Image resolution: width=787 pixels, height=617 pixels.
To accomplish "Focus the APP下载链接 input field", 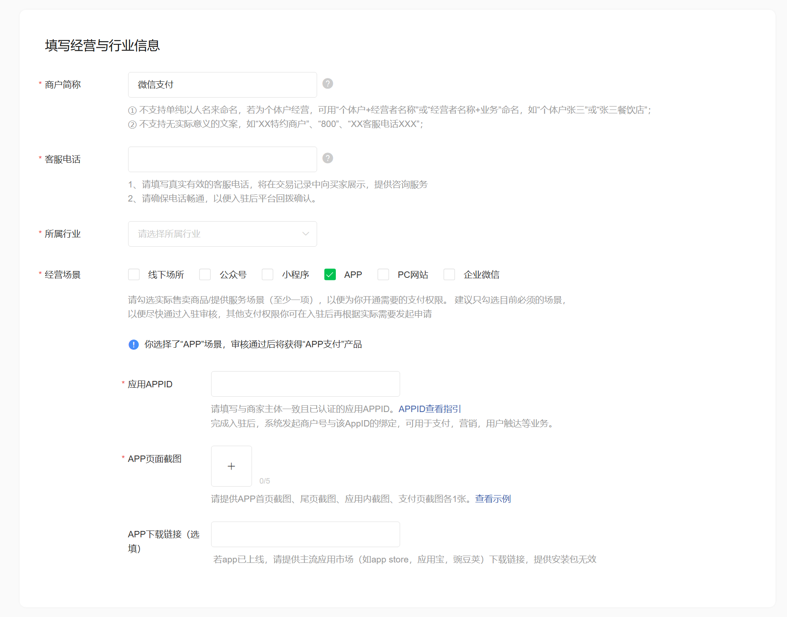I will (306, 534).
